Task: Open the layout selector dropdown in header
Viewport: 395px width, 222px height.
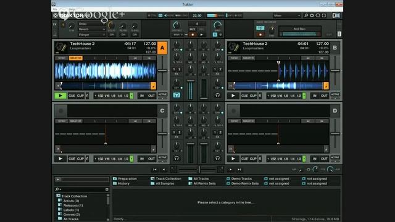Action: pos(286,15)
